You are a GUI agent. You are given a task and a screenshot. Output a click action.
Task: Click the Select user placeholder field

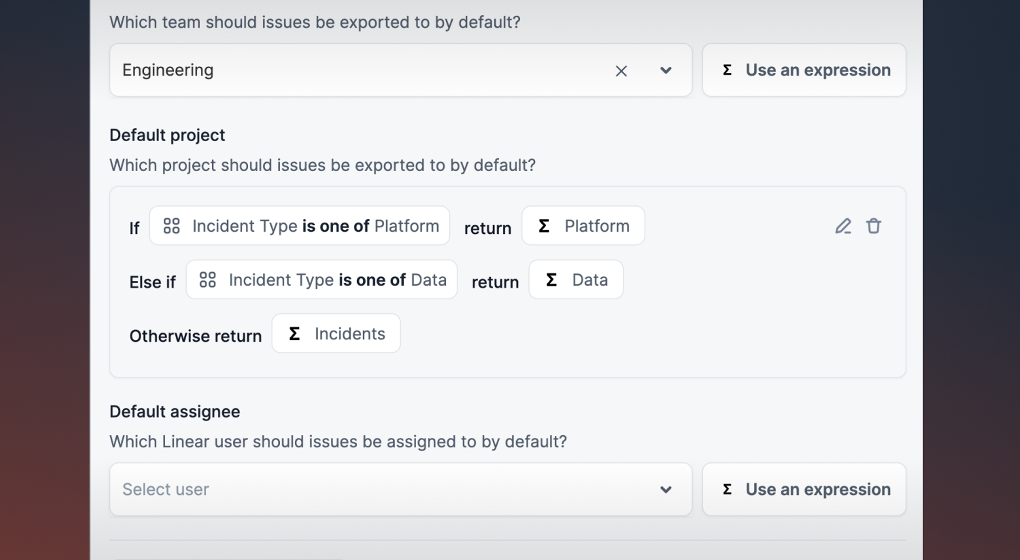357,490
